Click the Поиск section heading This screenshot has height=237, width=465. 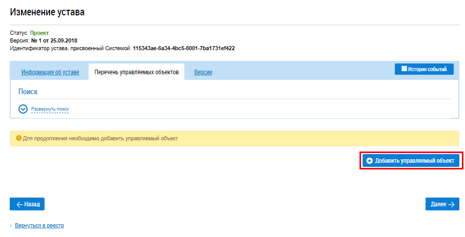[28, 92]
